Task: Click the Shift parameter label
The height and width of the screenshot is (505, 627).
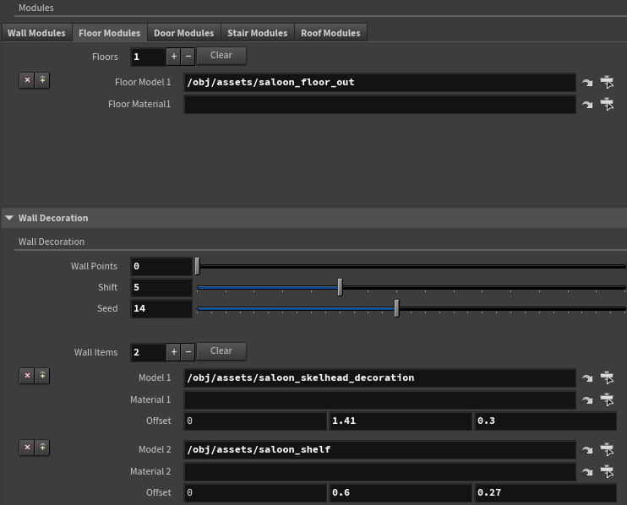Action: pyautogui.click(x=107, y=288)
